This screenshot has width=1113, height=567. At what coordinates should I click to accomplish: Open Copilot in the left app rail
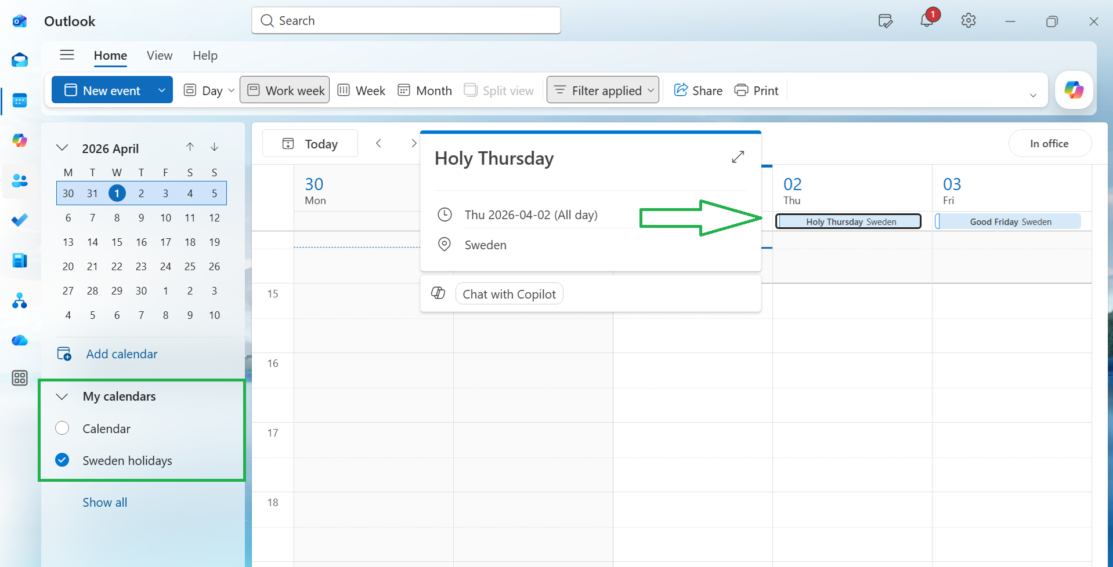[x=20, y=140]
